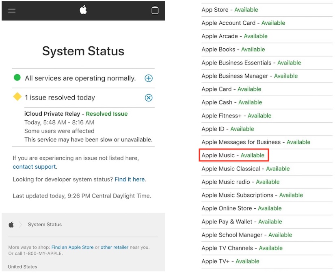Click the yellow diamond issue icon
Viewport: 335px width, 273px height.
click(x=17, y=97)
